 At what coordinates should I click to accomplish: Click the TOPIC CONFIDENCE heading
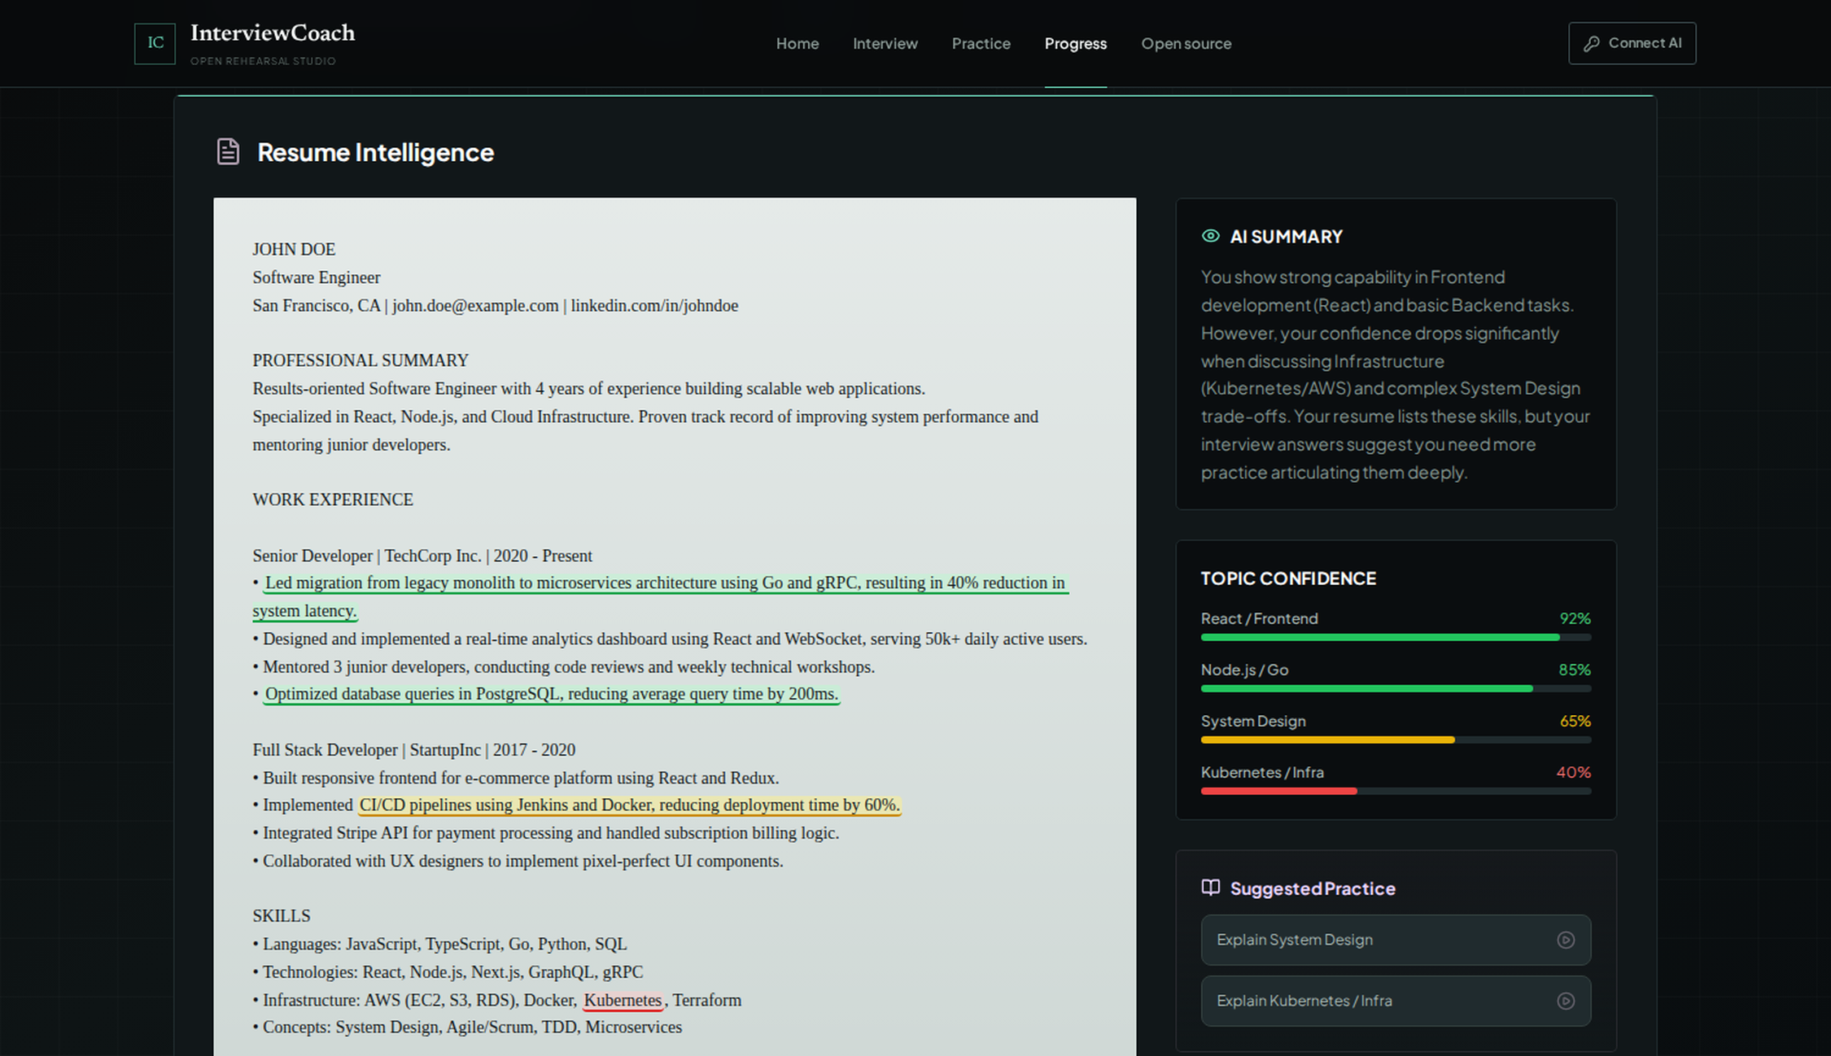point(1288,578)
